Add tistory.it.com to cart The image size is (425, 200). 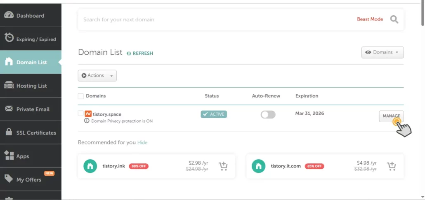392,166
